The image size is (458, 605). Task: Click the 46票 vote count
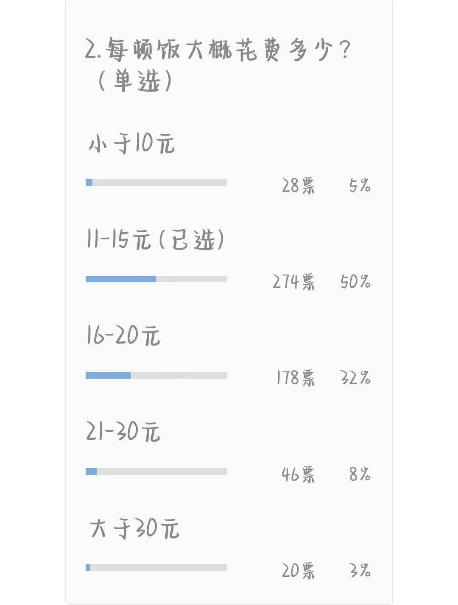coord(299,475)
